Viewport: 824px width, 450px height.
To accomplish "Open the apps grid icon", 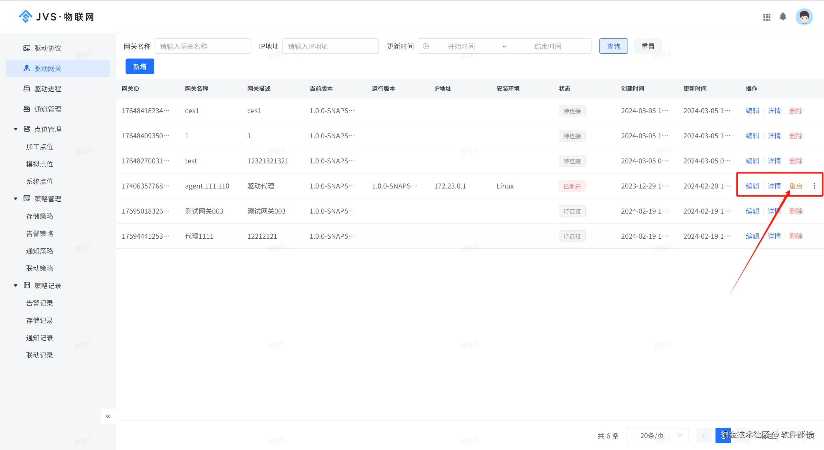I will [767, 17].
